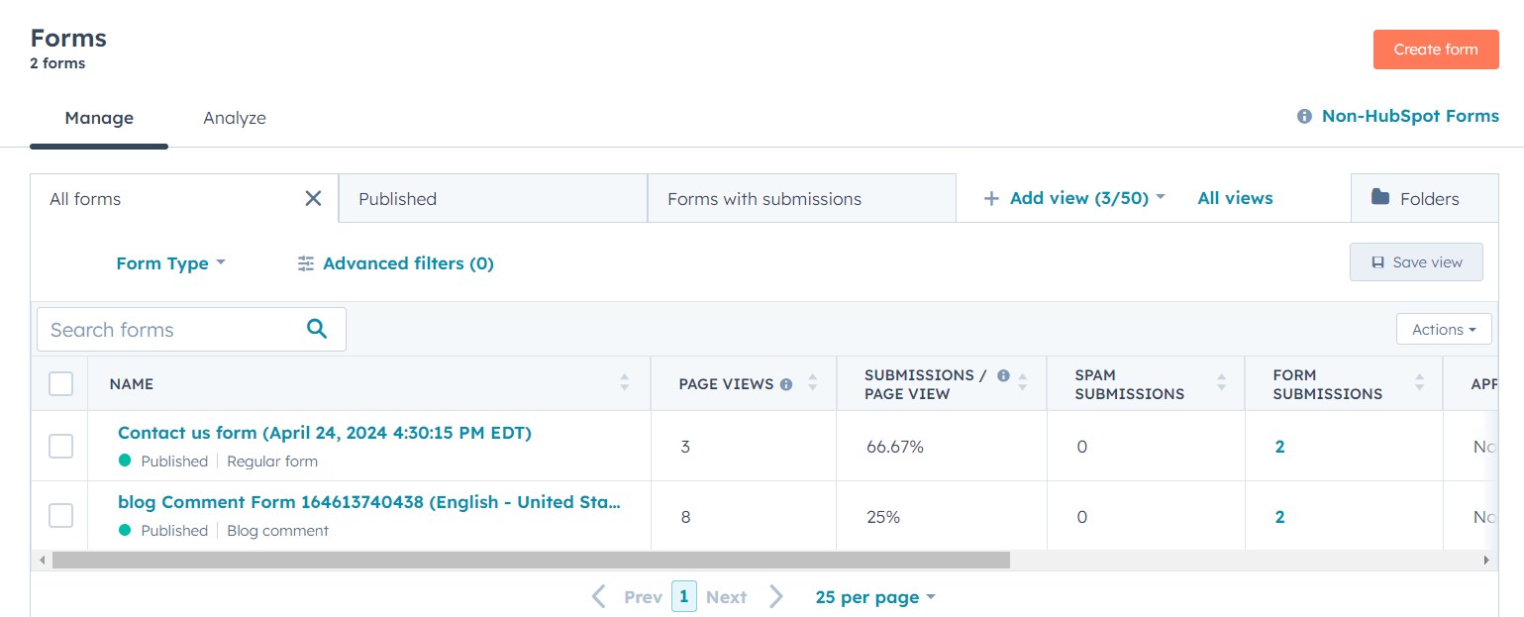Expand the Form Type filter dropdown

click(170, 263)
